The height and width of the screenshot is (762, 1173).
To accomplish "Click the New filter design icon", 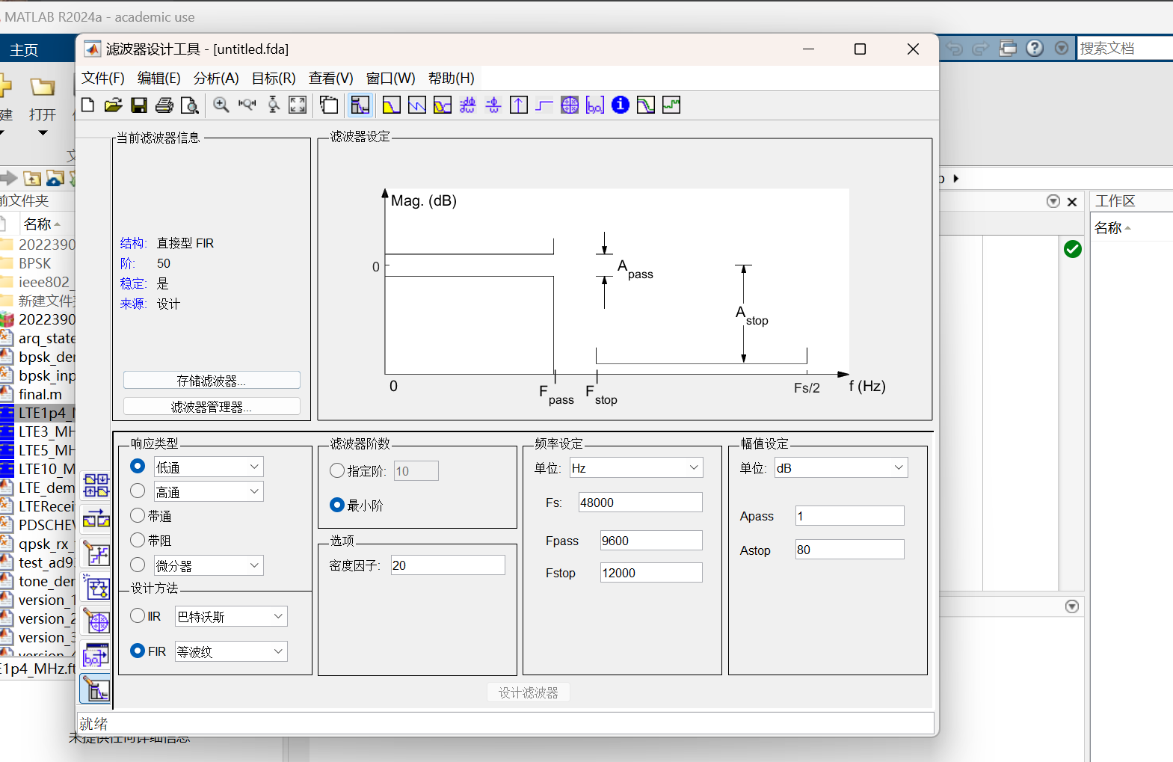I will coord(88,105).
